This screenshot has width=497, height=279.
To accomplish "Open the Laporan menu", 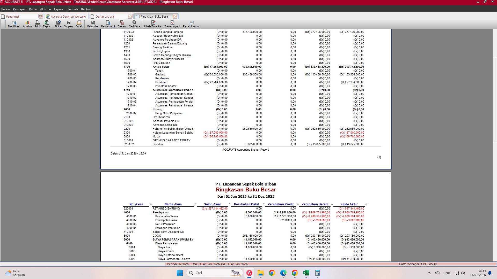I will point(60,9).
